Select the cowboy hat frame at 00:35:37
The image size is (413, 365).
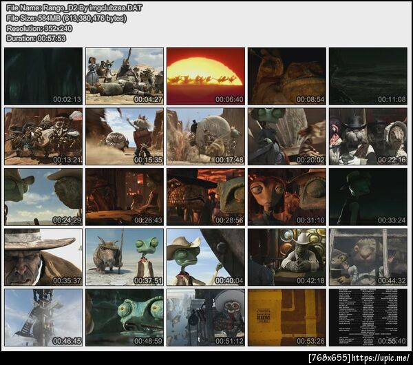tap(43, 257)
